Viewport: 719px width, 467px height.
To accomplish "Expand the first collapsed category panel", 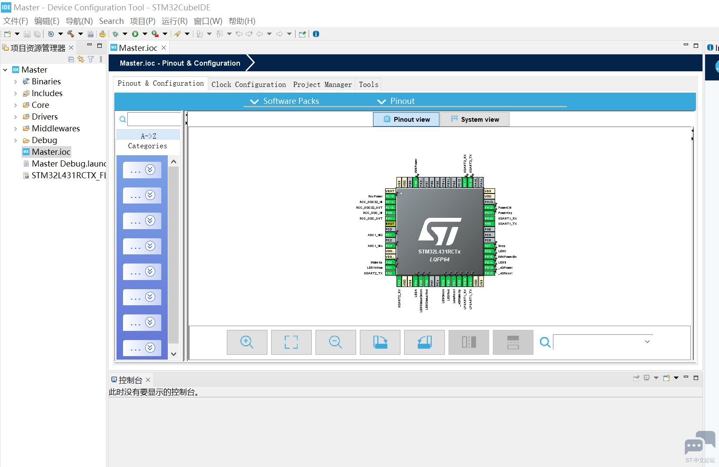I will (142, 170).
